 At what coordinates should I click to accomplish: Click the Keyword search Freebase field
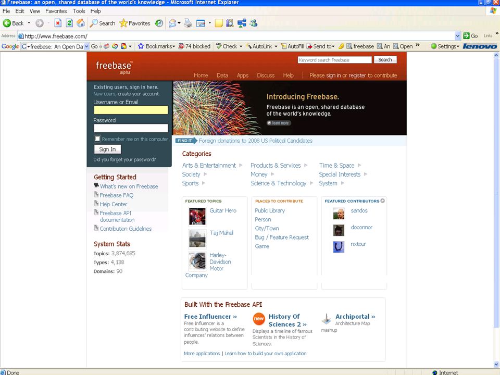(335, 59)
